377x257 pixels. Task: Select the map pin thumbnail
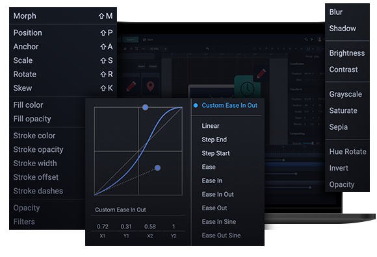click(x=151, y=86)
